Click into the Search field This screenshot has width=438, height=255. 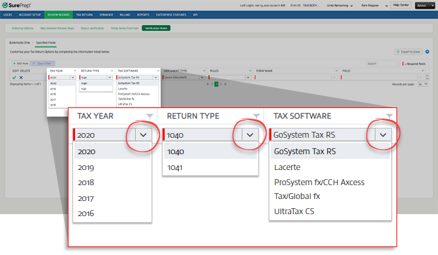point(382,64)
